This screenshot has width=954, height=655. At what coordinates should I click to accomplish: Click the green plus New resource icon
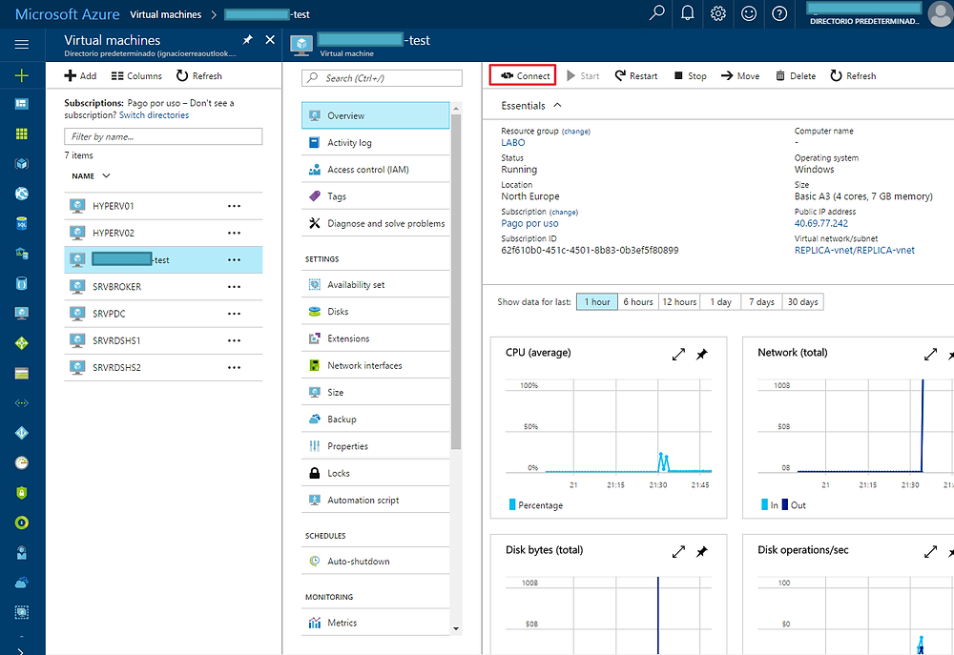22,75
